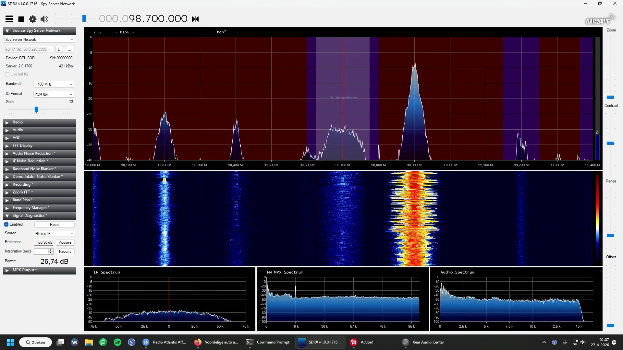Expand the IF Noise Reduction panel
The height and width of the screenshot is (350, 623).
pos(40,161)
